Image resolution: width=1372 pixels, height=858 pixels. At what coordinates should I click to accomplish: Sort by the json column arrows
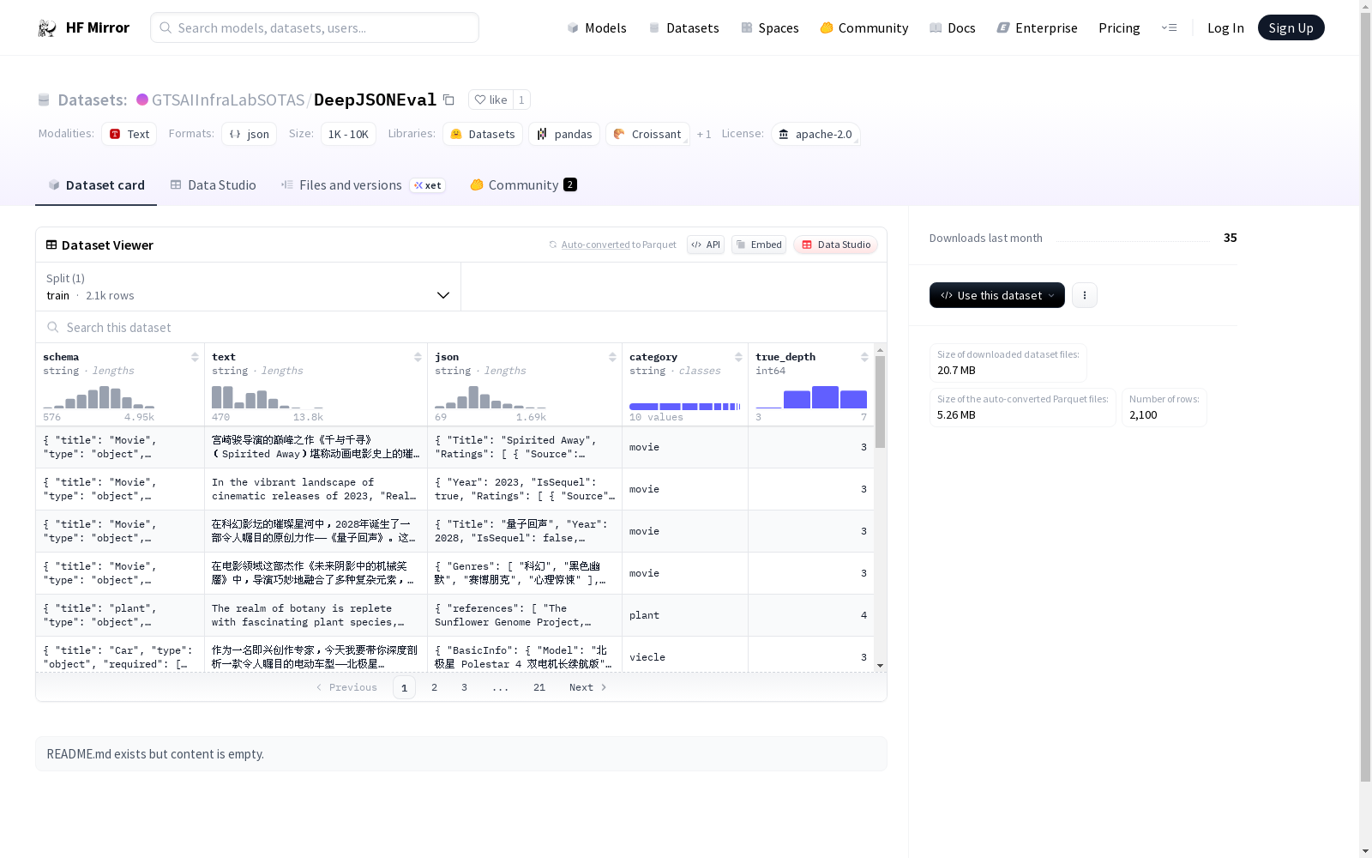pos(612,357)
